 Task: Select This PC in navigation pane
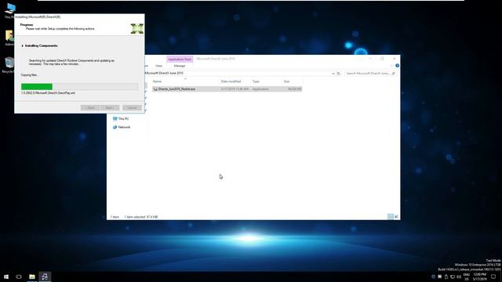tap(121, 118)
